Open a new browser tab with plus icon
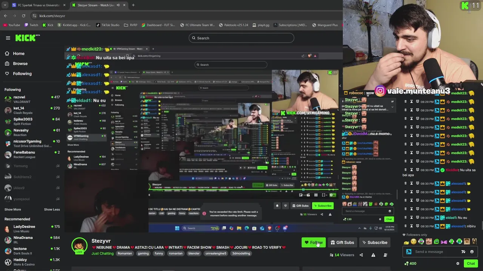483x271 pixels. click(133, 5)
